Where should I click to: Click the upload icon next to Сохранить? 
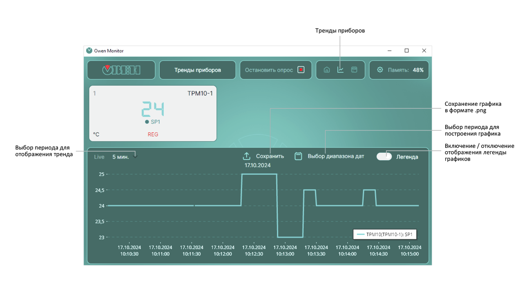tap(246, 156)
